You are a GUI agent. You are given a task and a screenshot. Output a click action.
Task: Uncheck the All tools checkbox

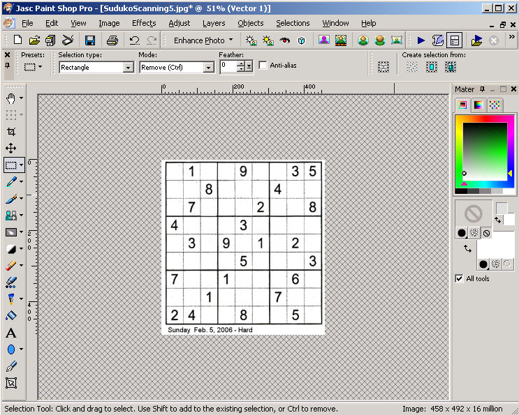459,278
